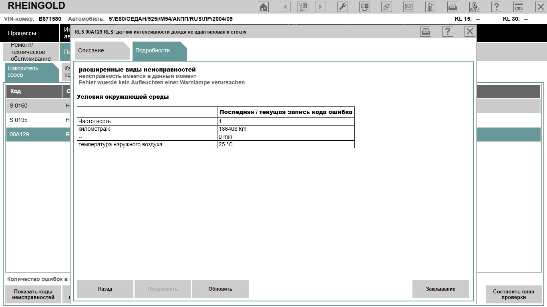Close the RLS 00A129 dialog with X

pyautogui.click(x=470, y=32)
